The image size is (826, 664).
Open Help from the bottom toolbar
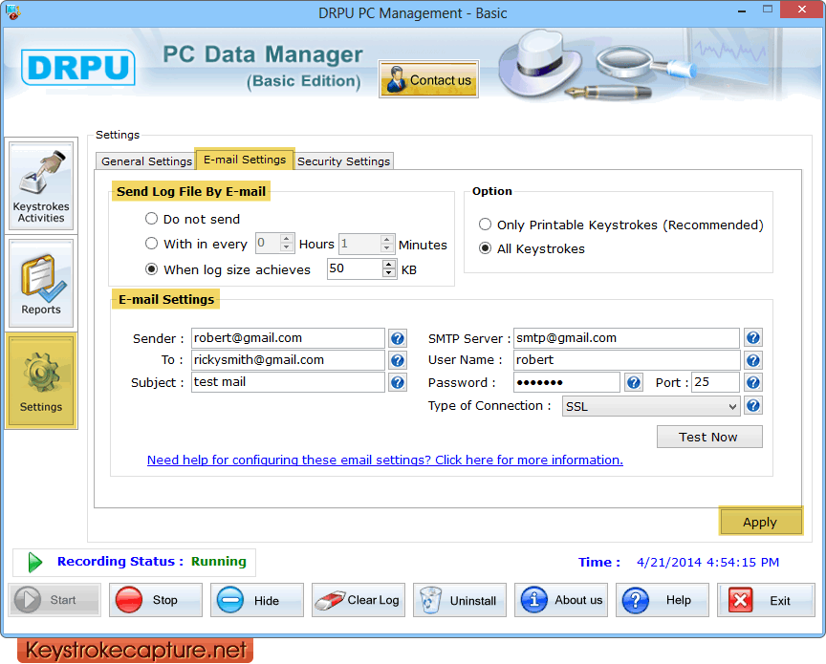tap(663, 600)
